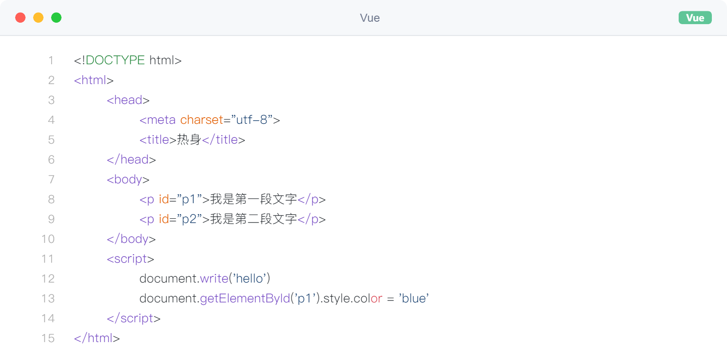Place cursor on title text 热身
Screen dimensions: 727x361
(x=189, y=140)
